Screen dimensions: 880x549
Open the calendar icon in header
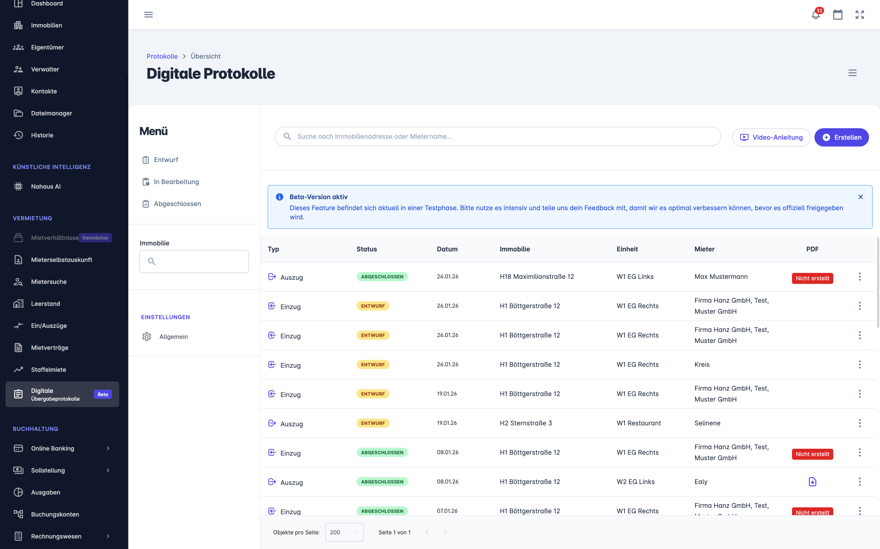click(x=837, y=15)
